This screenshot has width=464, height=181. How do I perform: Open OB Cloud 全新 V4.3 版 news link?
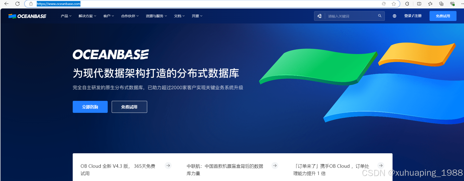118,170
